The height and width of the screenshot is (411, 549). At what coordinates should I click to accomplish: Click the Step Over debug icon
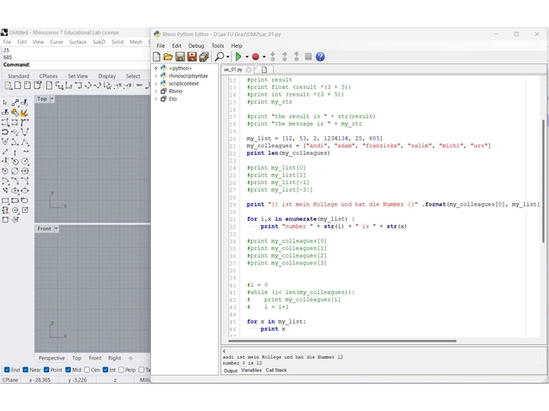click(x=284, y=57)
